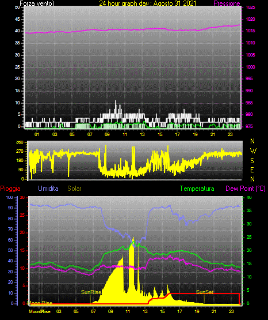268x320 pixels.
Task: Click the Forza vento axis title
Action: point(37,3)
